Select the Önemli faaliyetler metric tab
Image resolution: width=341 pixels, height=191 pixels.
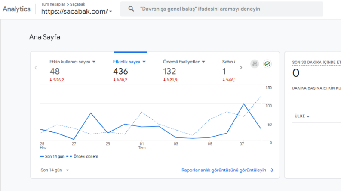click(x=184, y=71)
